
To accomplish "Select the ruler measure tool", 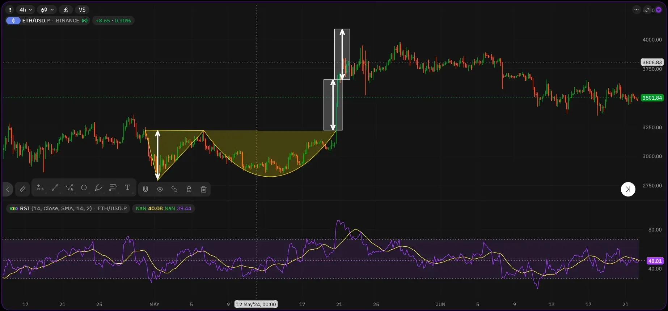I will pos(22,189).
